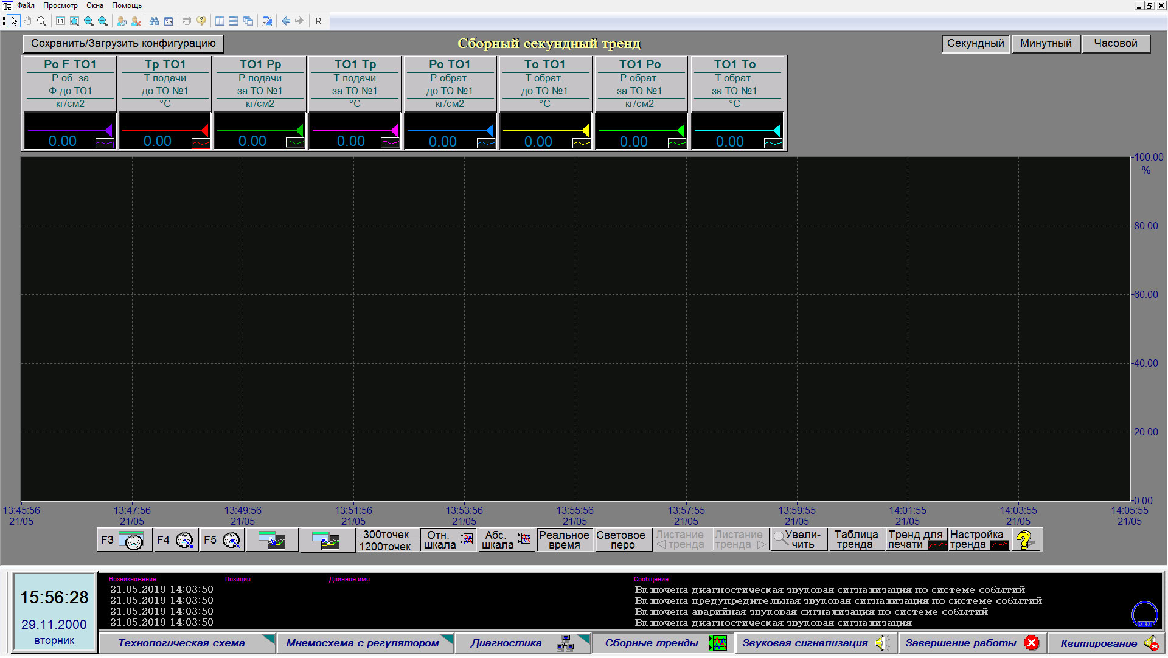Select 300точек display mode
Image resolution: width=1168 pixels, height=658 pixels.
pos(388,535)
